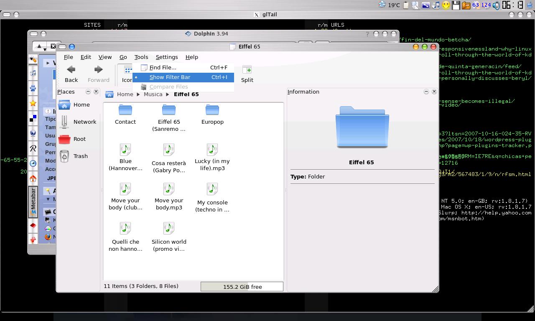Click the magnifier search tray icon
This screenshot has width=535, height=321.
(415, 5)
